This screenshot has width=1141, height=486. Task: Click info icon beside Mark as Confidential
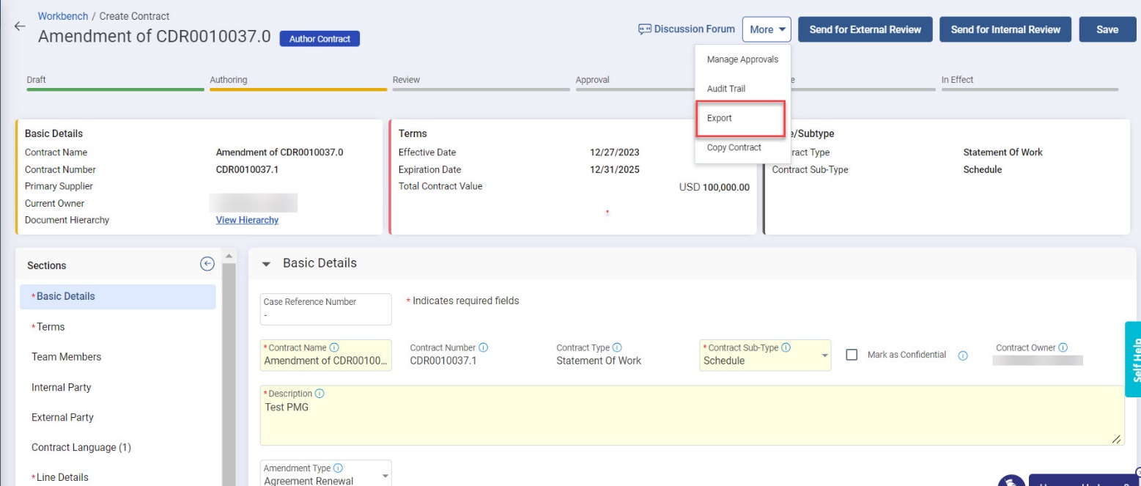click(x=963, y=356)
